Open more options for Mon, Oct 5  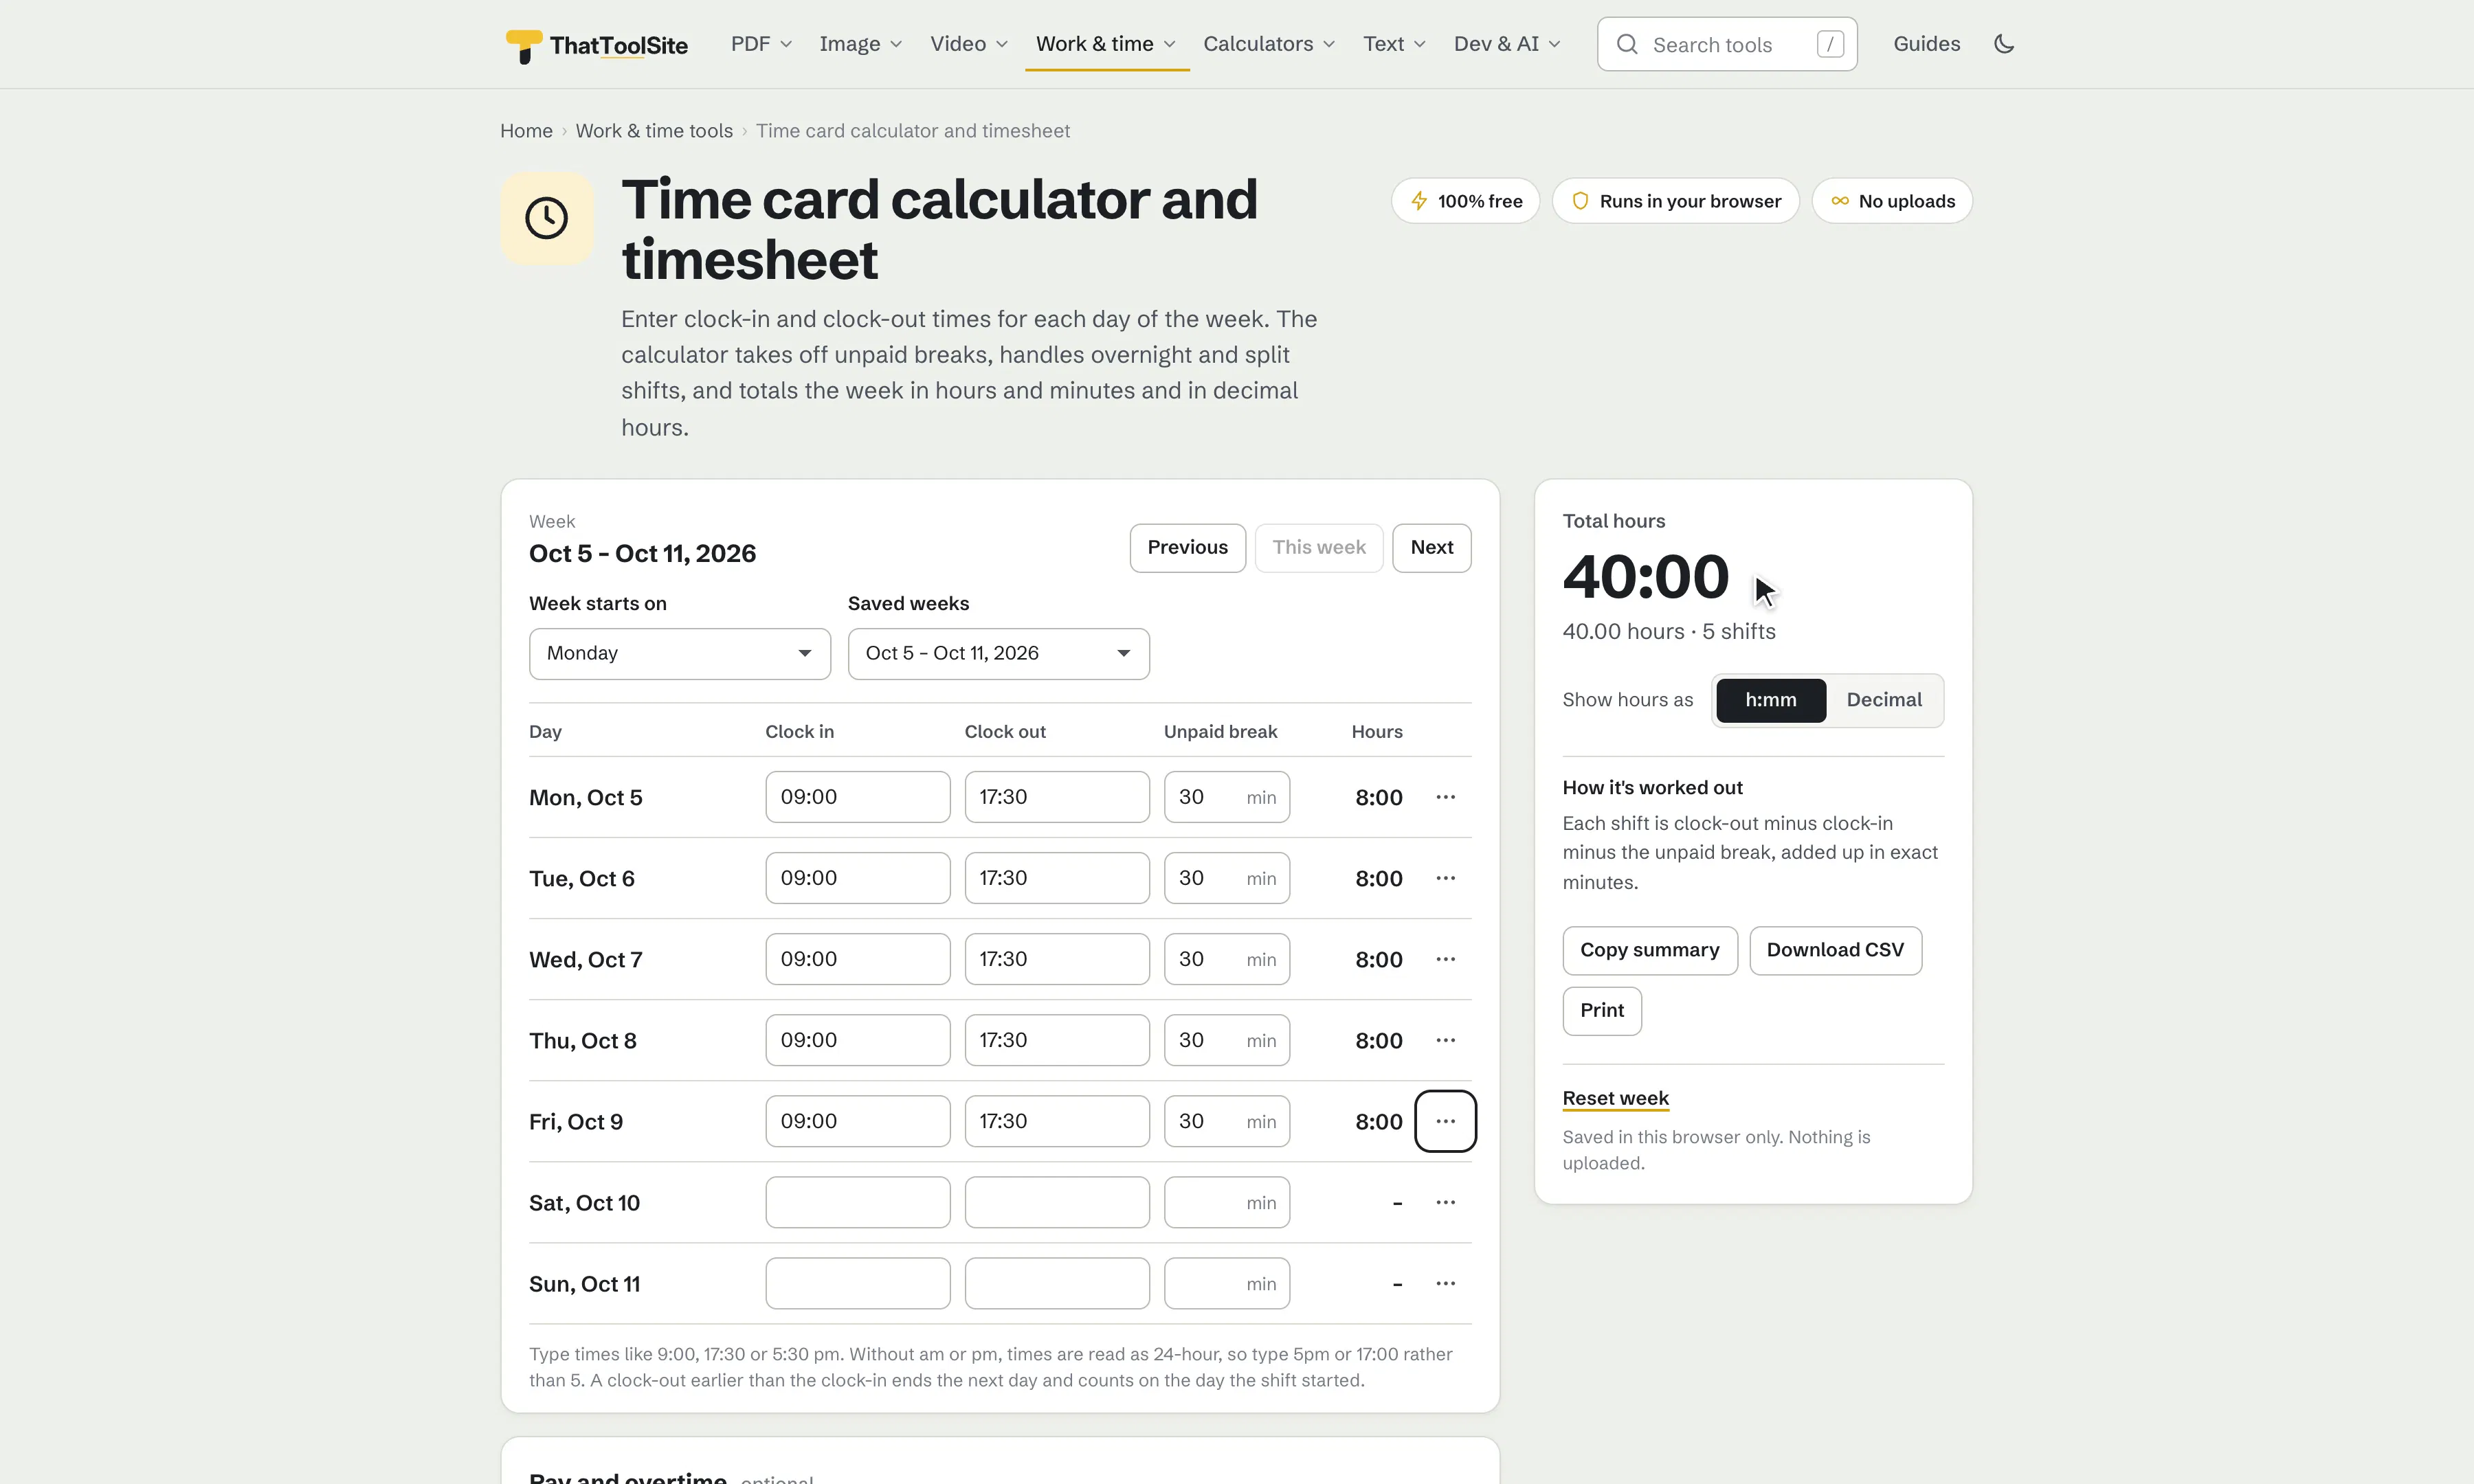click(x=1445, y=797)
